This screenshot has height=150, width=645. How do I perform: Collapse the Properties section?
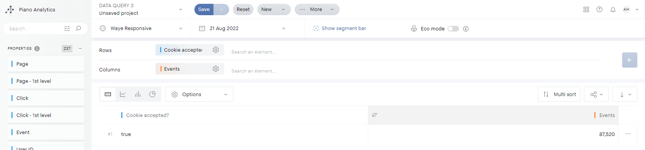[80, 48]
